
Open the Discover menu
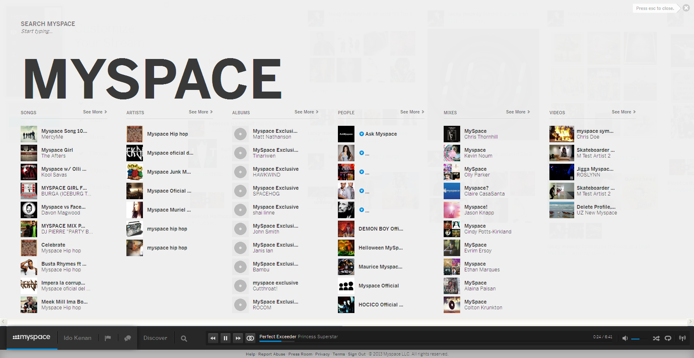(155, 338)
